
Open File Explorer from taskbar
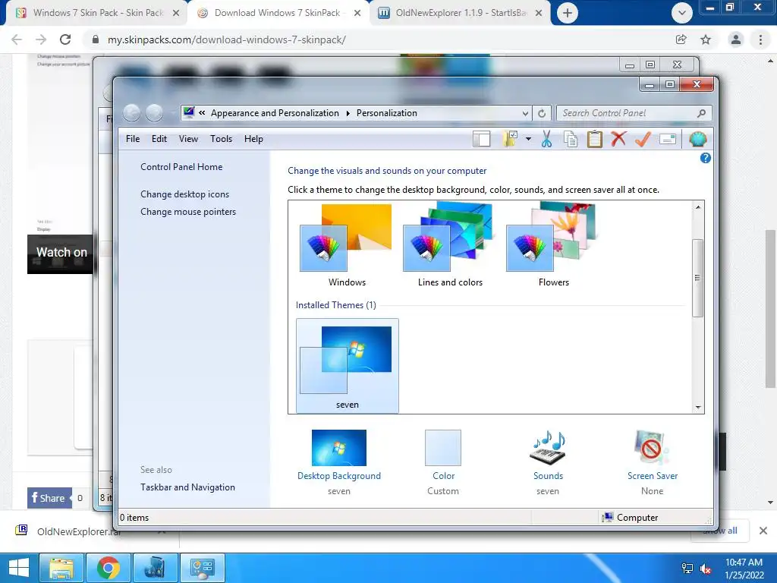(61, 568)
